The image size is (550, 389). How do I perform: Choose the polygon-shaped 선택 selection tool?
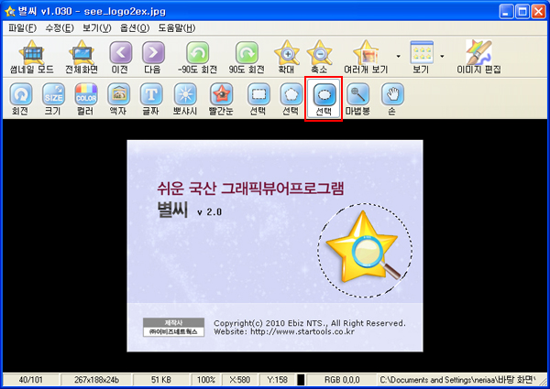click(291, 99)
